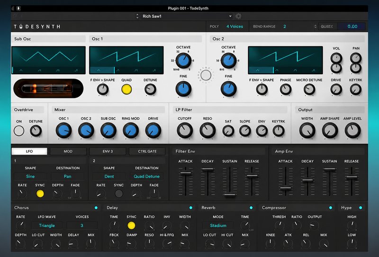Open the Rich Saw1 preset dropdown arrow
Viewport: 379px width, 257px height.
(230, 16)
